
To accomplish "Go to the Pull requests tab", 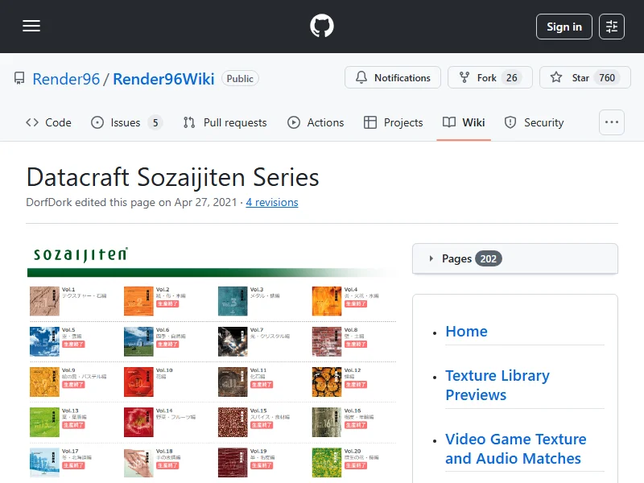I will point(225,122).
